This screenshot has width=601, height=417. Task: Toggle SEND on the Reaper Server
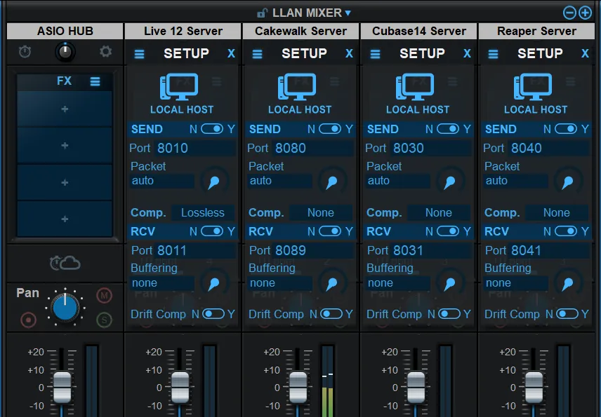(566, 129)
